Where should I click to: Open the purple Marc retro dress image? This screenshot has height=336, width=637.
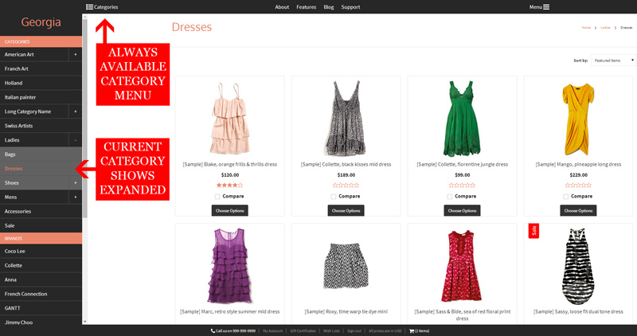click(229, 266)
